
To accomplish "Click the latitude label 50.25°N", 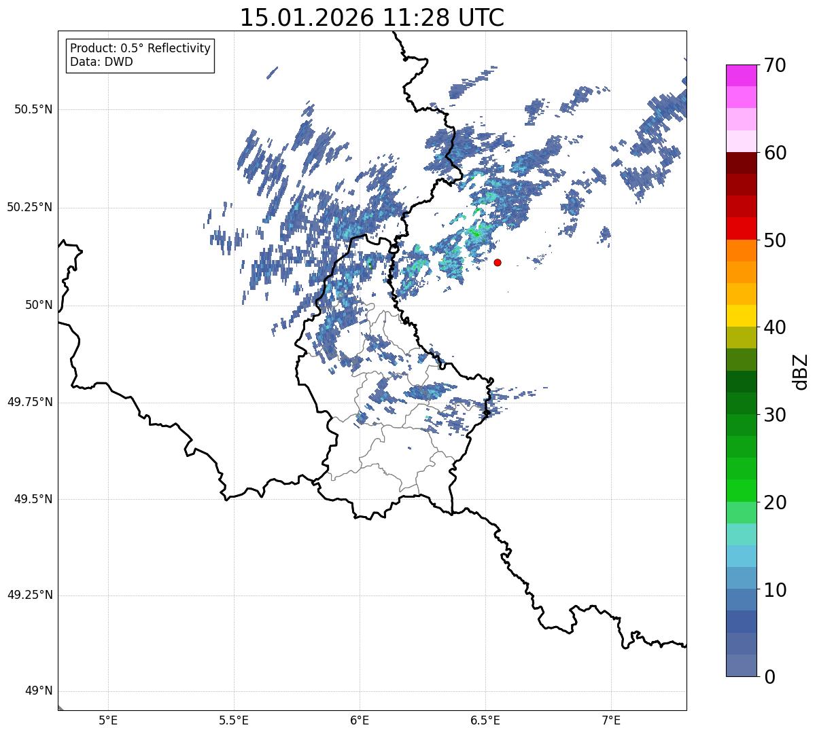I will (30, 207).
